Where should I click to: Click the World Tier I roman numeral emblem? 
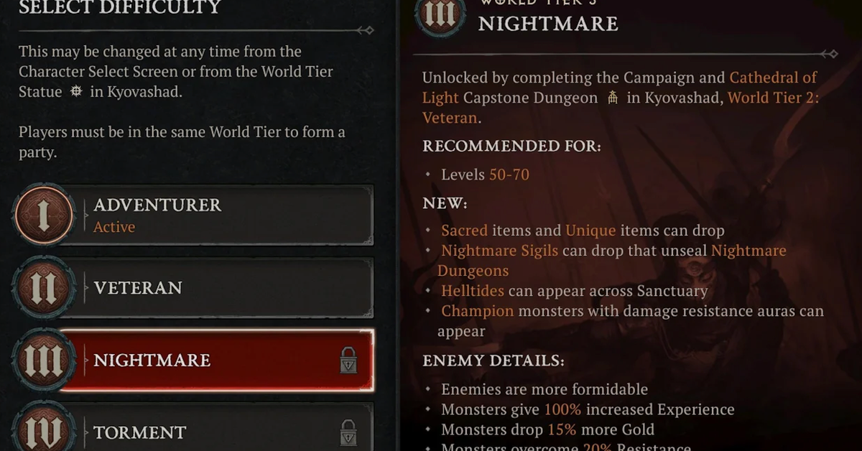click(x=44, y=216)
